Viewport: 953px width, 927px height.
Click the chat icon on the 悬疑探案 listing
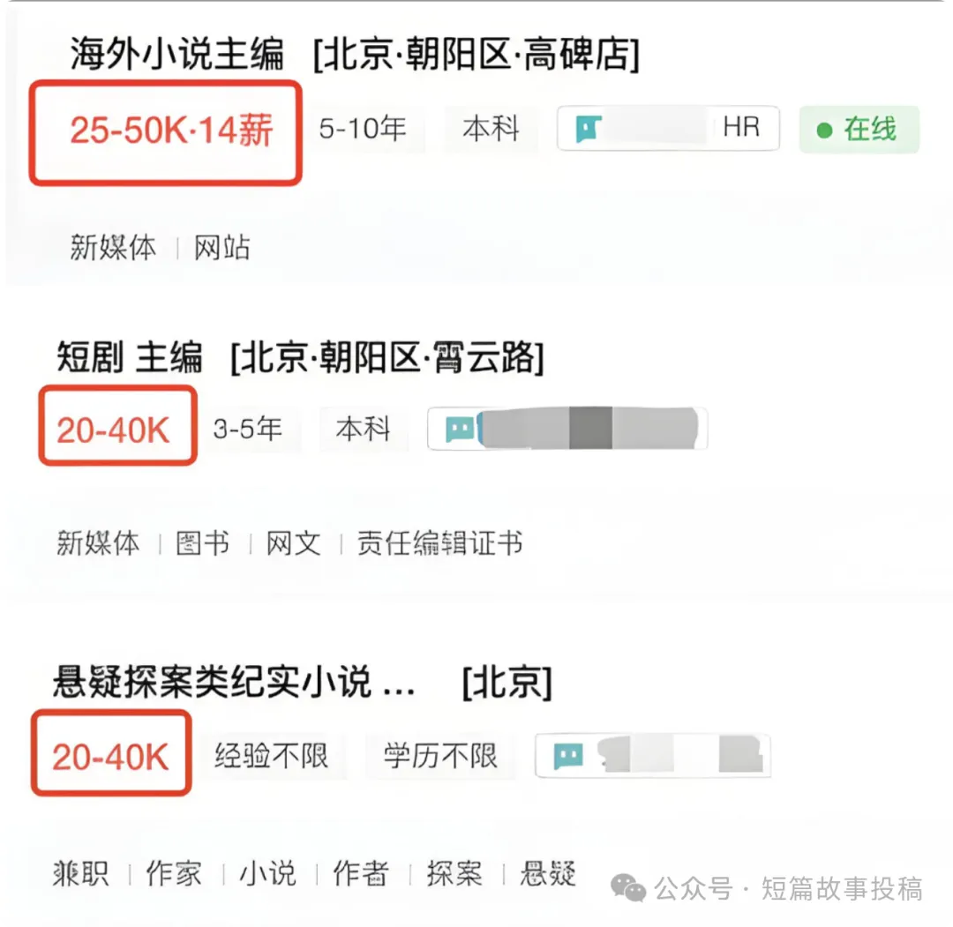(x=567, y=756)
